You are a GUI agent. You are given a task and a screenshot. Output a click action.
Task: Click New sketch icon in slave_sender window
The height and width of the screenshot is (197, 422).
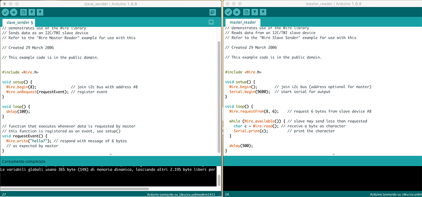[24, 12]
